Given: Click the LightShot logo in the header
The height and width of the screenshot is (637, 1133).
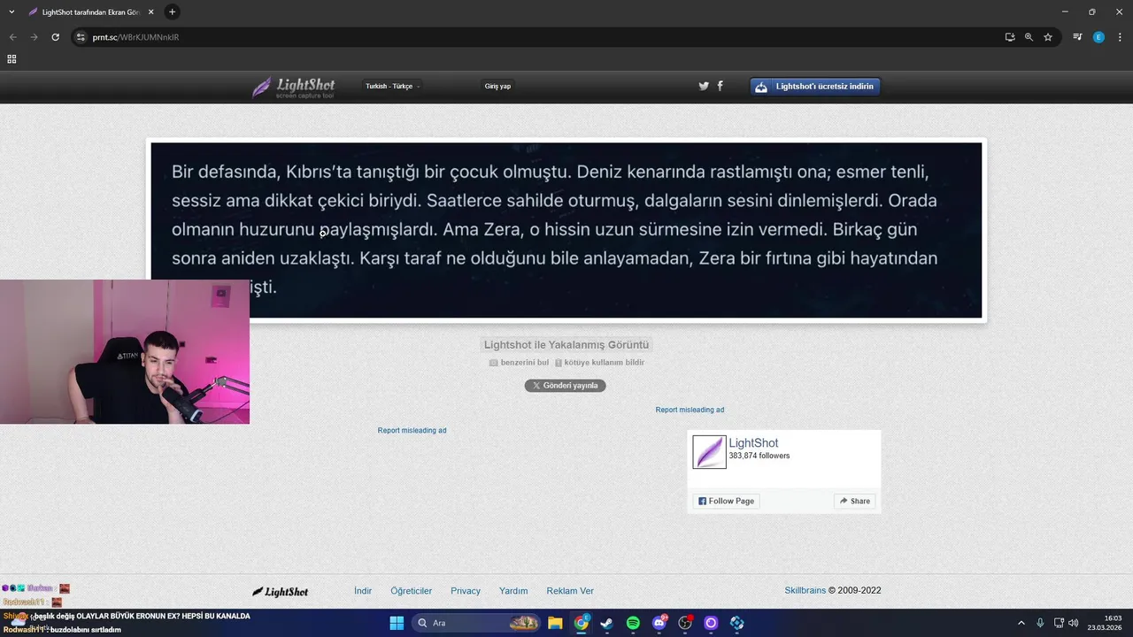Looking at the screenshot, I should tap(293, 87).
